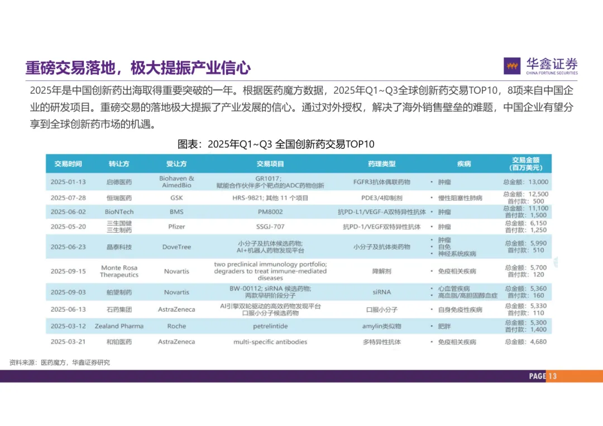The image size is (603, 426).
Task: Select the date cell 2025-09-15
Action: pos(68,271)
